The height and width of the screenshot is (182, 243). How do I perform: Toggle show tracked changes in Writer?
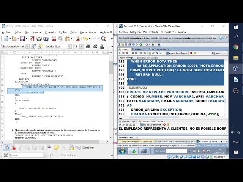pos(6,147)
